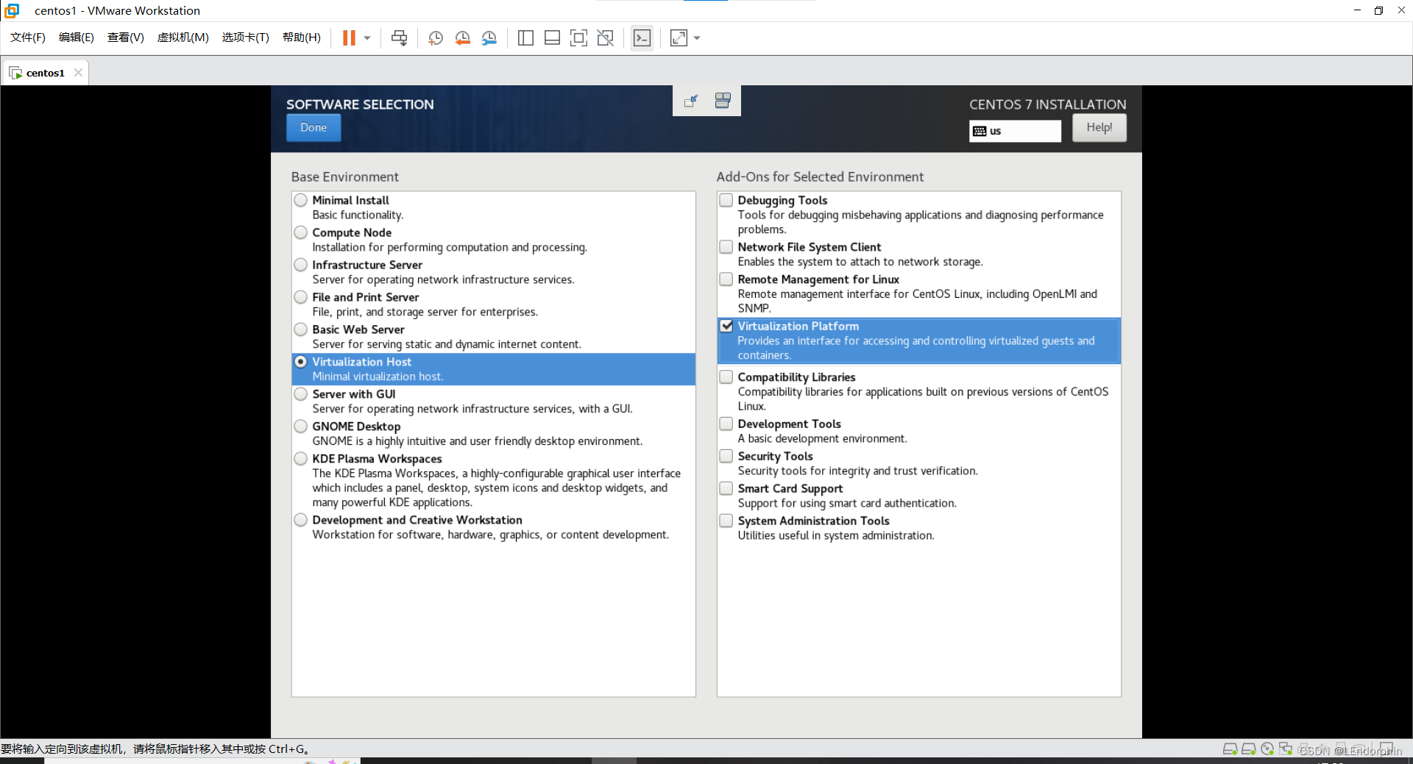Enable System Administration Tools checkbox
Image resolution: width=1413 pixels, height=764 pixels.
[726, 521]
